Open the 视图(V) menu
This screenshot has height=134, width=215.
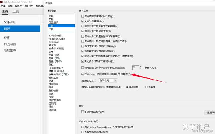[19, 6]
